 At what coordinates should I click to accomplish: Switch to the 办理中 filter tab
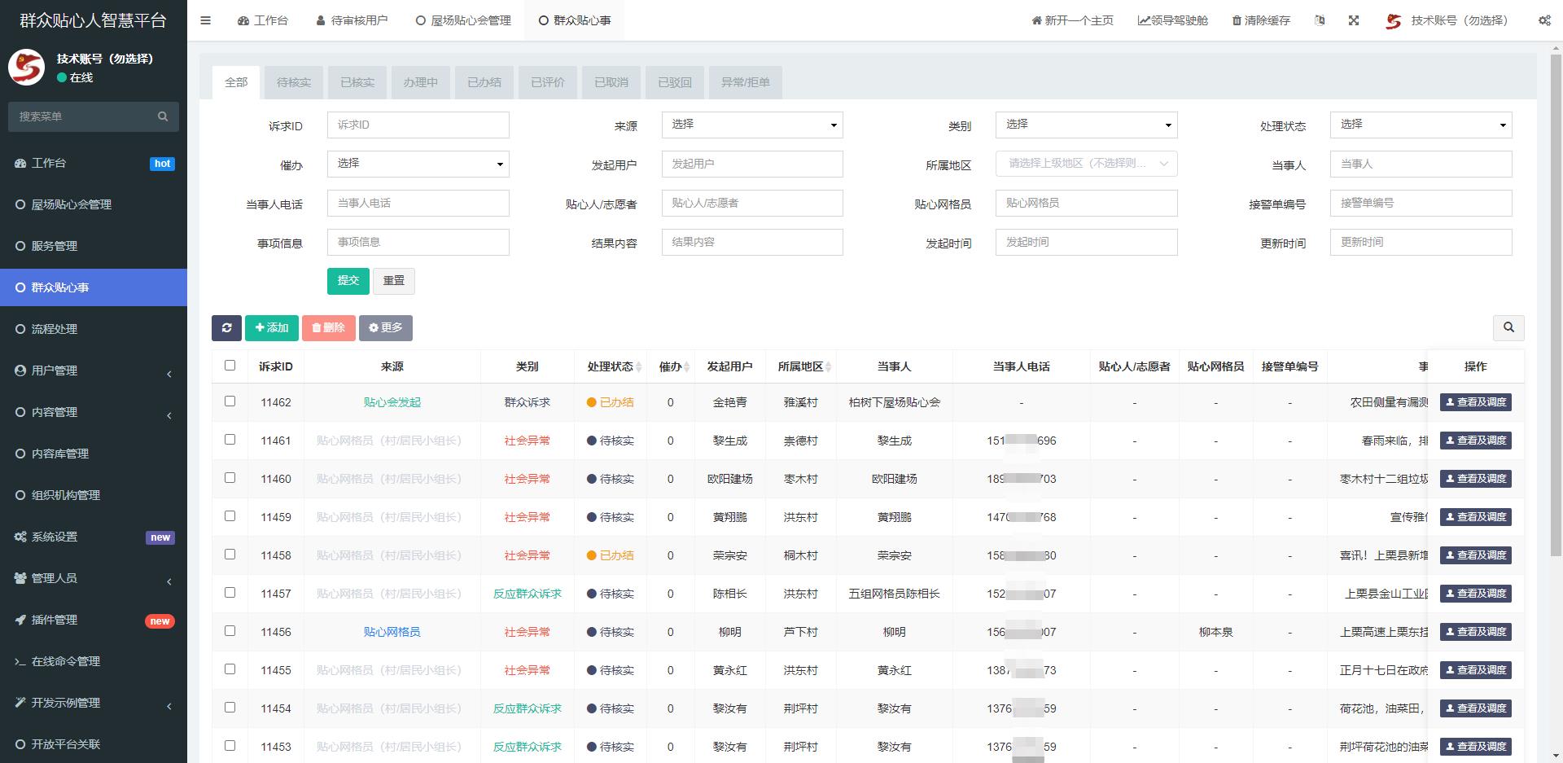pyautogui.click(x=421, y=82)
